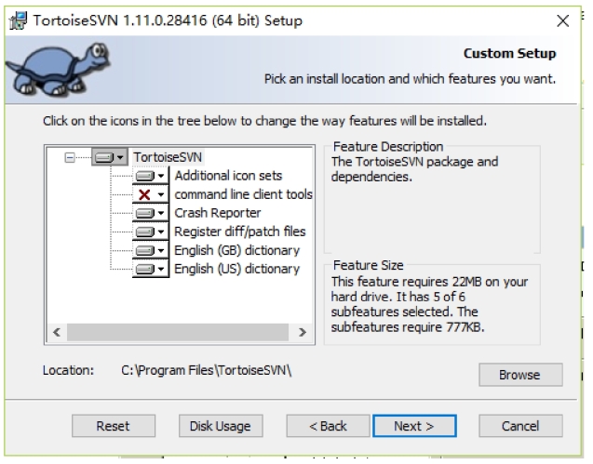Select the command line client tools label
593x464 pixels.
click(x=243, y=194)
